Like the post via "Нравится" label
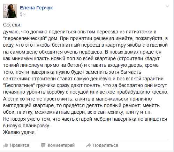This screenshot has height=152, width=174. [20, 145]
